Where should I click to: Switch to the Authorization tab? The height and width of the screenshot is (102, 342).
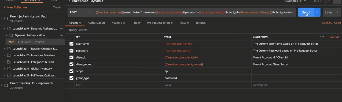(96, 23)
